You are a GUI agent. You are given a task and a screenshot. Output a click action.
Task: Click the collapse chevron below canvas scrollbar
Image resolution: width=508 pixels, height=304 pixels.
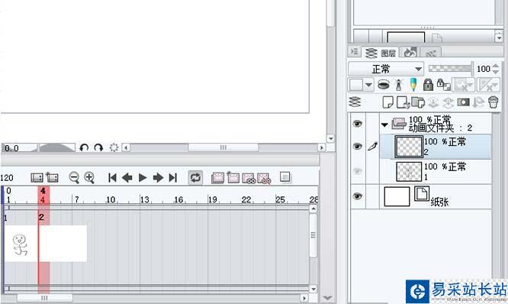pyautogui.click(x=327, y=297)
